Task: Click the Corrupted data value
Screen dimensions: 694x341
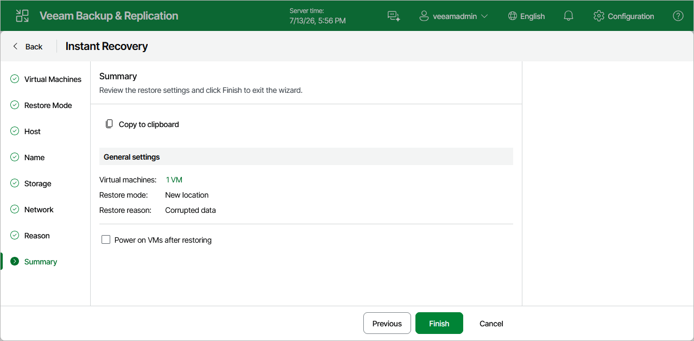Action: pyautogui.click(x=191, y=210)
